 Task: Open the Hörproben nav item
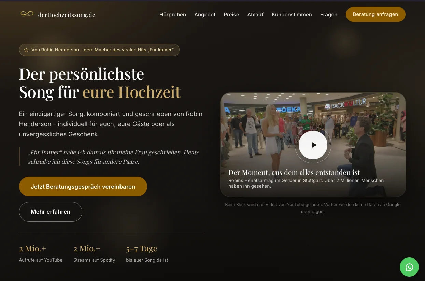coord(173,14)
